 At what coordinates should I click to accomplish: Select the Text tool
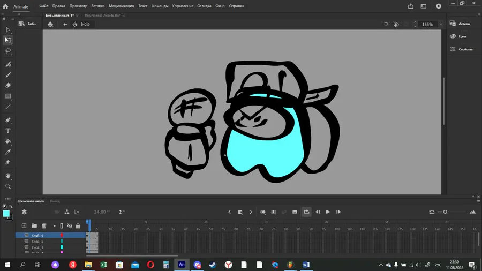[x=8, y=131]
